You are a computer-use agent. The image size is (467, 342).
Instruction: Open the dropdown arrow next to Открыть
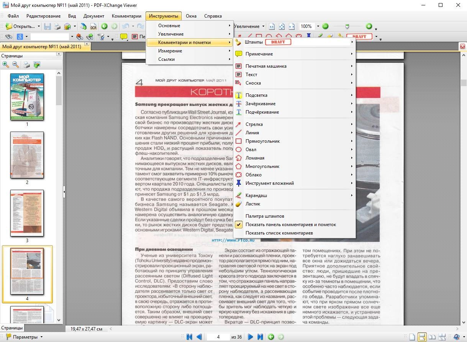click(39, 26)
